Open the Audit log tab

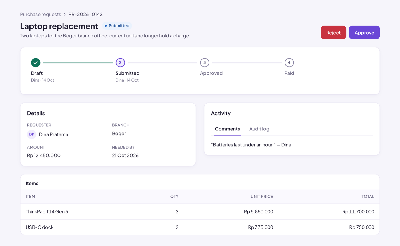(259, 129)
